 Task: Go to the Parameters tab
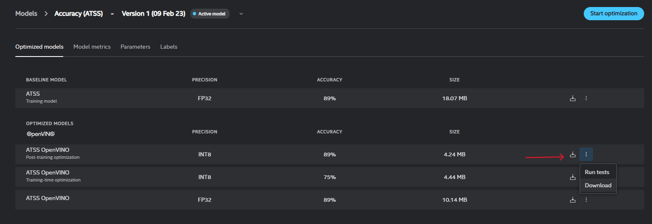135,47
